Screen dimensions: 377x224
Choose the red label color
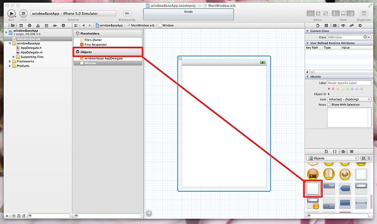[333, 89]
